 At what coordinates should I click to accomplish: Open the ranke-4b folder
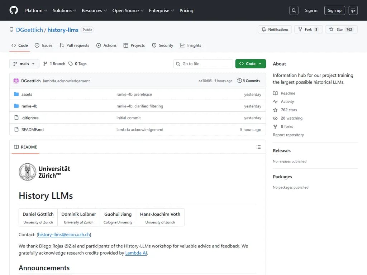click(x=29, y=106)
